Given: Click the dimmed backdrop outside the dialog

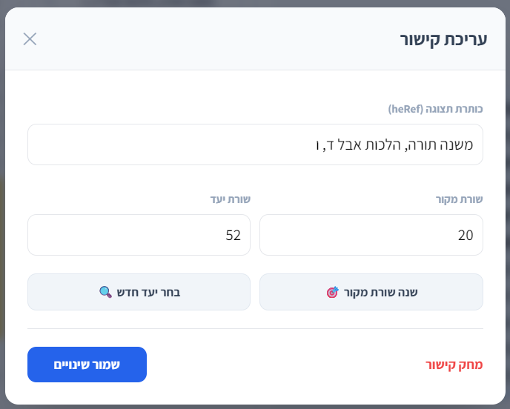Looking at the screenshot, I should (x=2, y=222).
